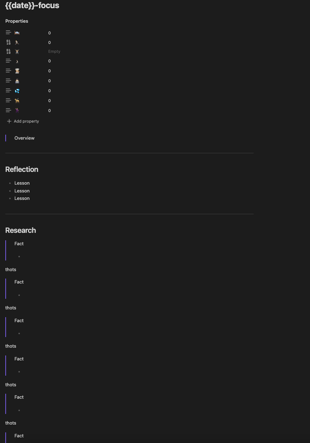Click the Overview callout text
Screen dimensions: 310x443
click(24, 138)
